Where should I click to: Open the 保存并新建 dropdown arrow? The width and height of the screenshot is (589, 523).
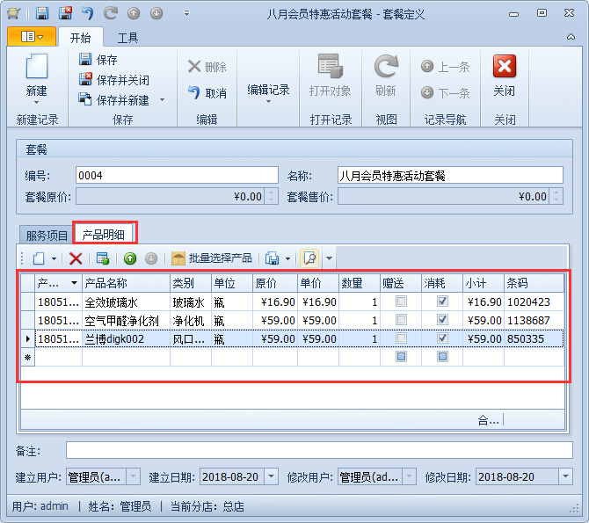coord(162,100)
